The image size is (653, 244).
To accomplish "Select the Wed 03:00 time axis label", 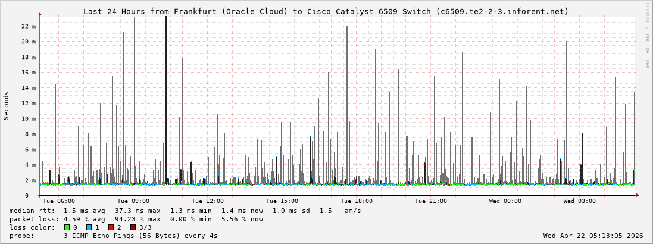I will pyautogui.click(x=580, y=201).
